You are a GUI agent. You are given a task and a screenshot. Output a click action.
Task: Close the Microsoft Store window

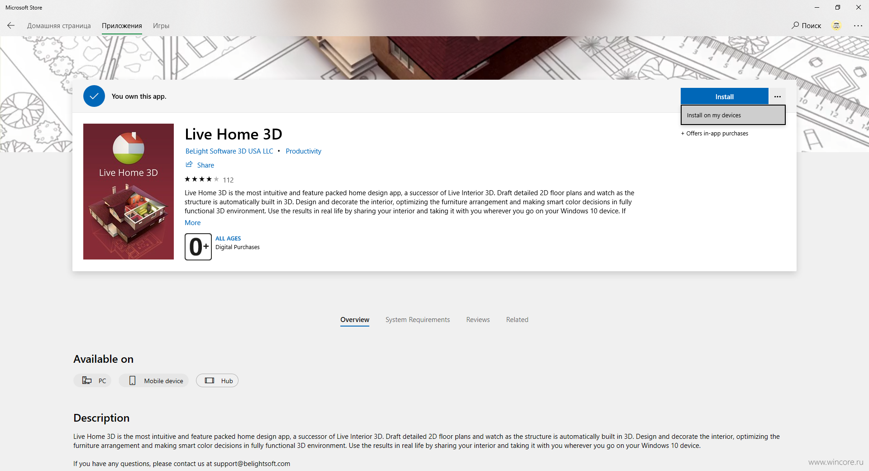click(859, 7)
